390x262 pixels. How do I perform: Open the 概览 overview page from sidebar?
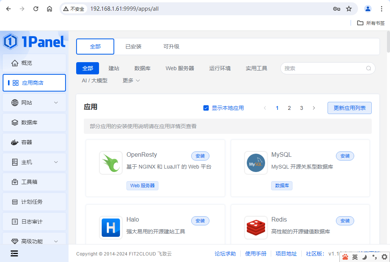pyautogui.click(x=34, y=63)
